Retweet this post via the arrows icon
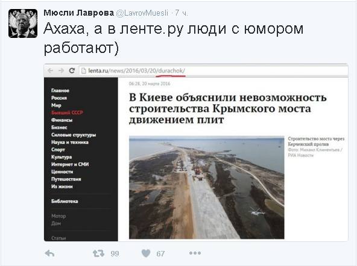The height and width of the screenshot is (266, 357). 98,253
